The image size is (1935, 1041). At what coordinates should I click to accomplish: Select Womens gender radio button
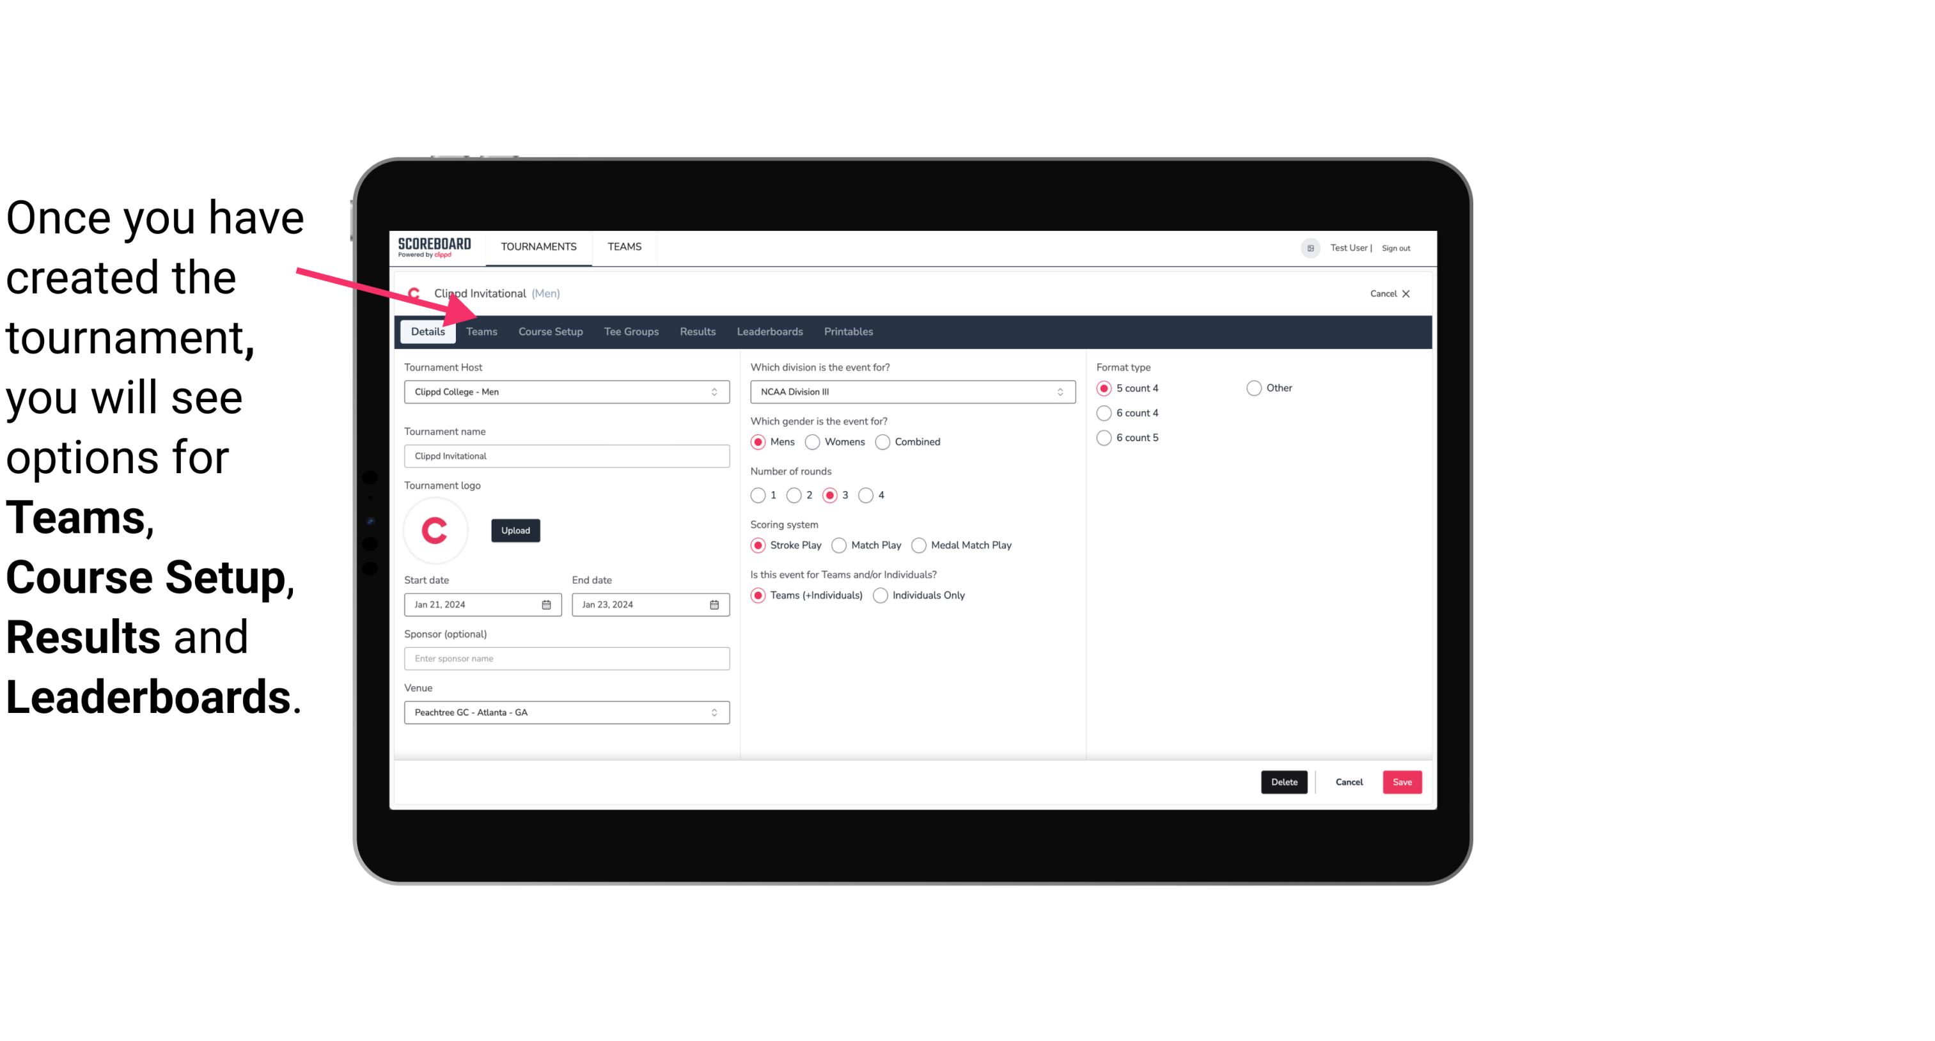tap(813, 441)
